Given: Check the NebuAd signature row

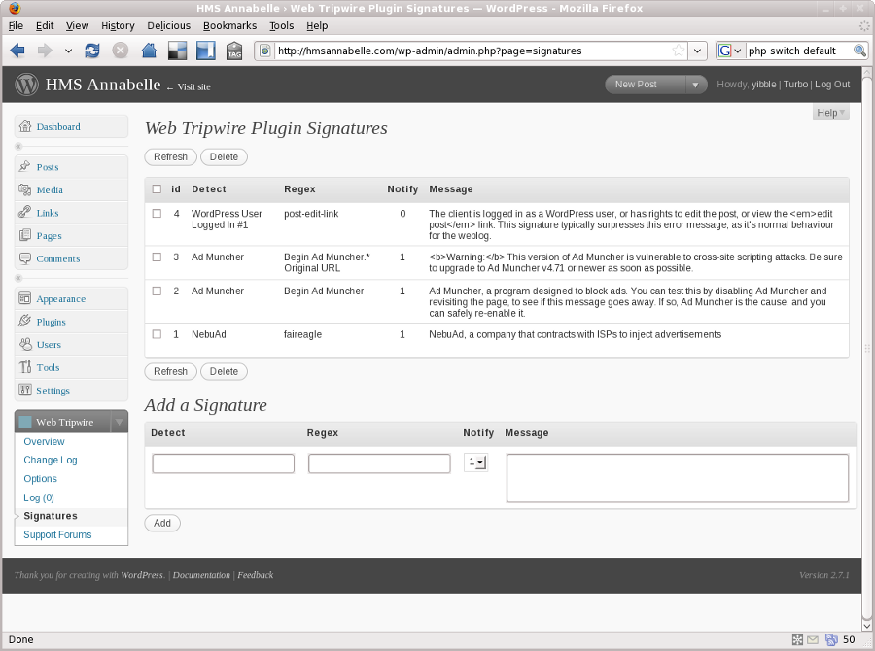Looking at the screenshot, I should 157,334.
